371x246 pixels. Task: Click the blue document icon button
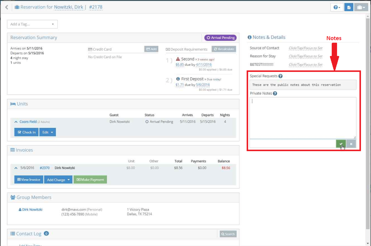[x=349, y=7]
